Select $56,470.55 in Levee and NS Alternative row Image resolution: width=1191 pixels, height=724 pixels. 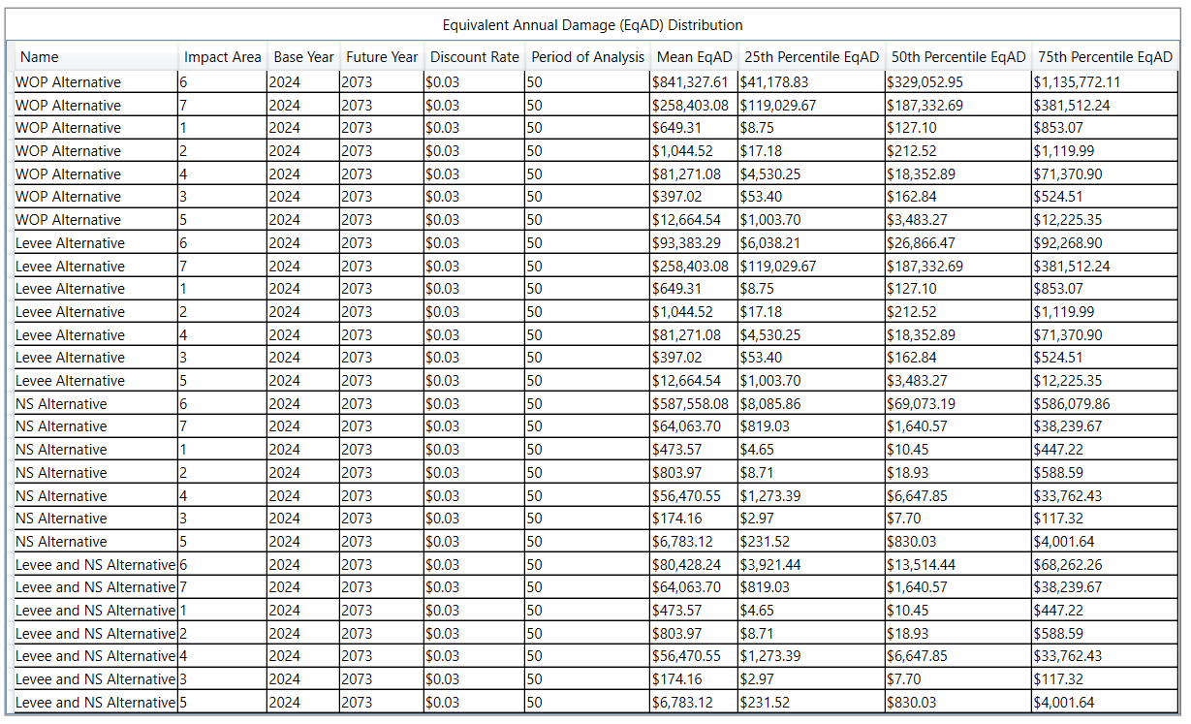coord(694,656)
